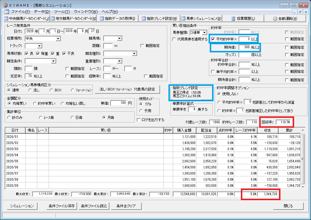Click the 閉じる button
This screenshot has height=220, width=311.
point(288,206)
